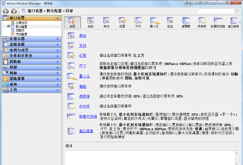This screenshot has height=165, width=243.
Task: Open the 窗口菜单 toolbar icon
Action: pyautogui.click(x=233, y=22)
